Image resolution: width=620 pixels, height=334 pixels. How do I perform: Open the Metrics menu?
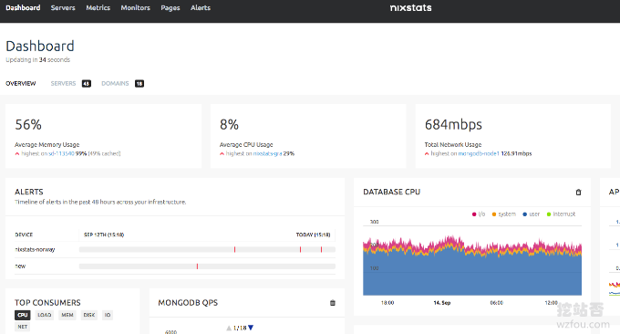[x=98, y=7]
